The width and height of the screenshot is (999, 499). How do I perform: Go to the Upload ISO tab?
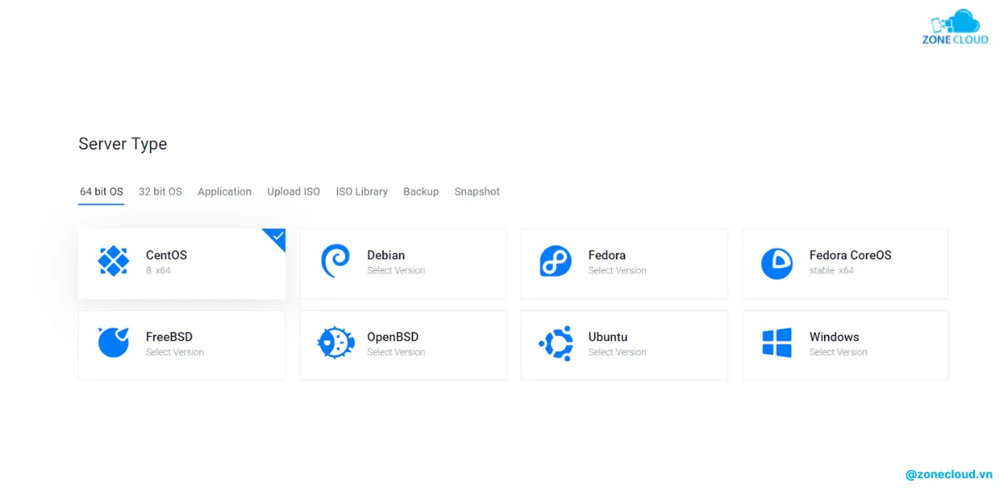pos(293,191)
